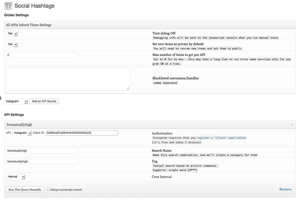Click the Authorization label
The width and height of the screenshot is (299, 200).
coord(162,134)
